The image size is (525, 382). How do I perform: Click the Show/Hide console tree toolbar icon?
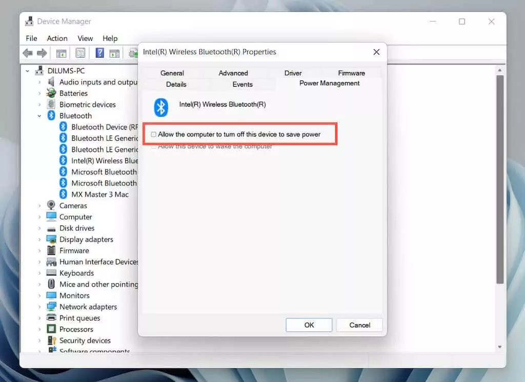(62, 53)
